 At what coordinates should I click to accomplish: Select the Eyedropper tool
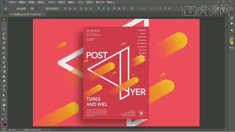pyautogui.click(x=4, y=43)
